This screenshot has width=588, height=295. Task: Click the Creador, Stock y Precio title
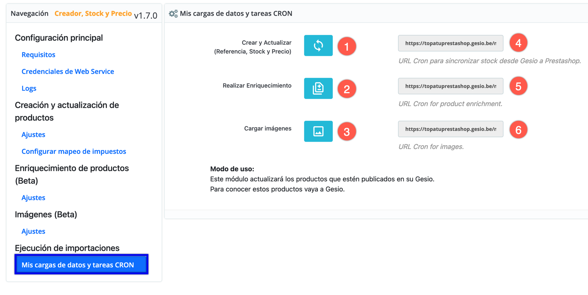coord(93,14)
